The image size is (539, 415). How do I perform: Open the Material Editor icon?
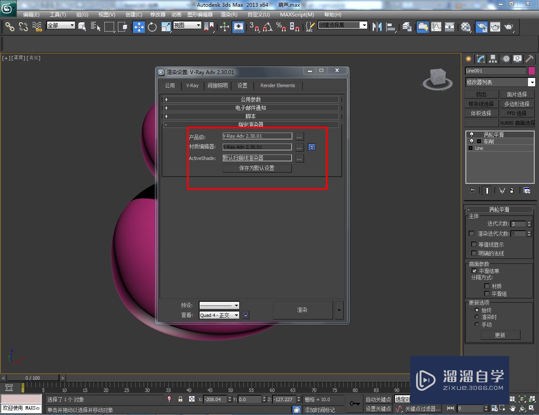click(x=466, y=27)
